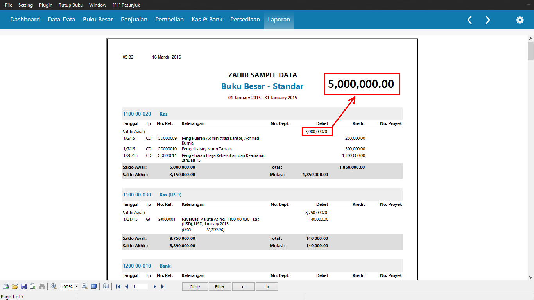
Task: Click the reference number CD000009
Action: [x=167, y=138]
